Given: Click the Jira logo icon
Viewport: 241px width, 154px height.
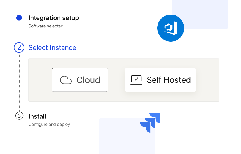Looking at the screenshot, I should [x=150, y=123].
